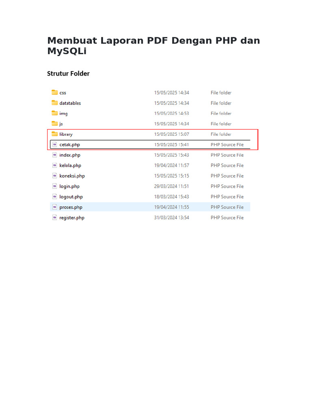
Task: Click date 15/05/2025 15:07 of library
Action: click(x=172, y=134)
